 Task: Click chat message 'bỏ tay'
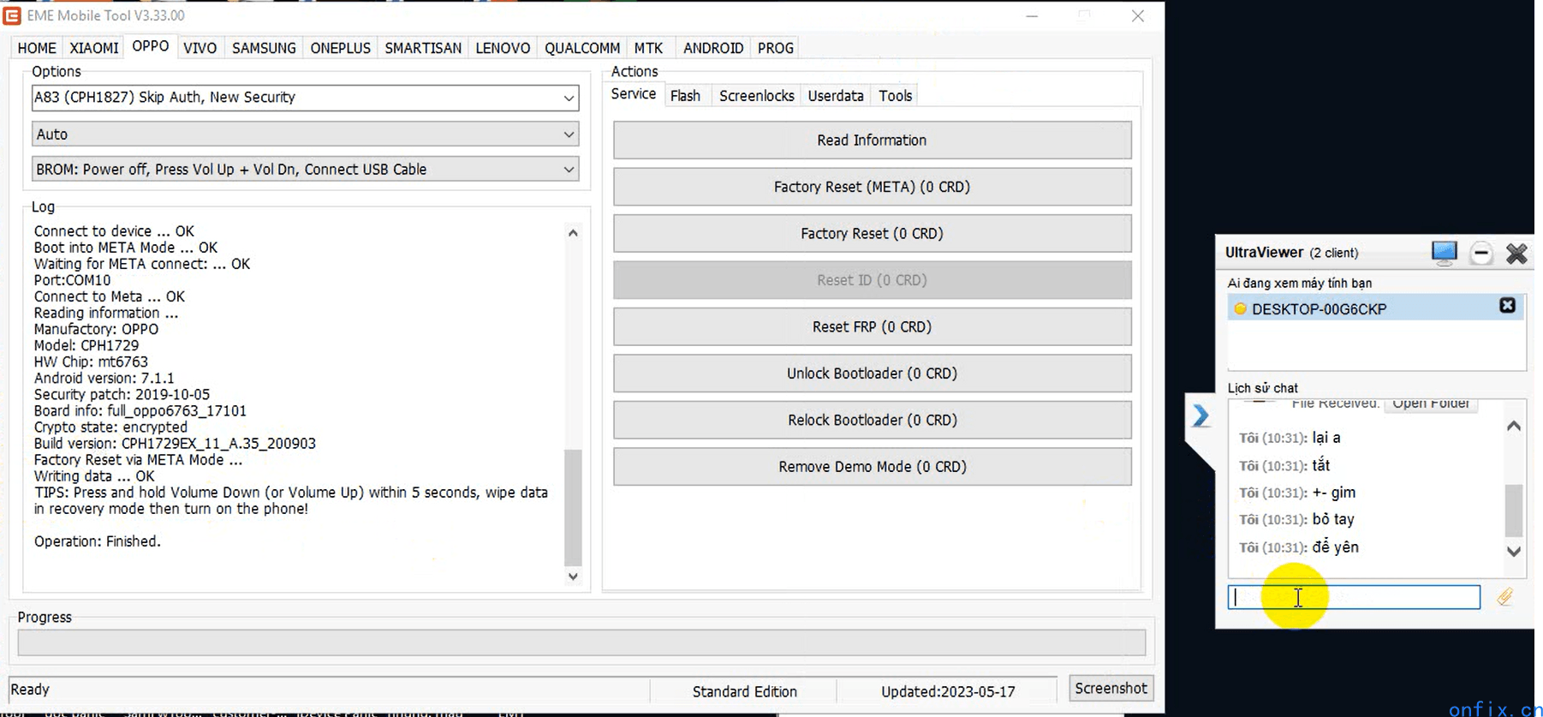1333,519
